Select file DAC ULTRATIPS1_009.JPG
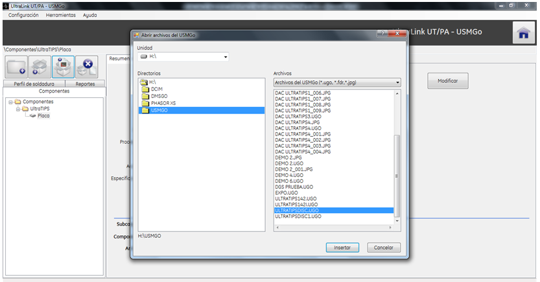Viewport: 540px width, 282px height. tap(303, 110)
